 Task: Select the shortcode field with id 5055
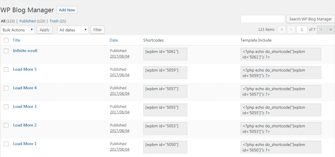pos(165,110)
